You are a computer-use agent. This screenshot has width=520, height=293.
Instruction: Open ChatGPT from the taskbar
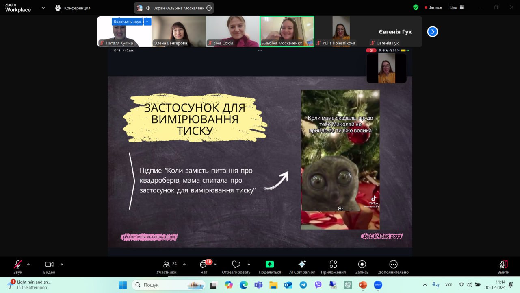click(348, 285)
